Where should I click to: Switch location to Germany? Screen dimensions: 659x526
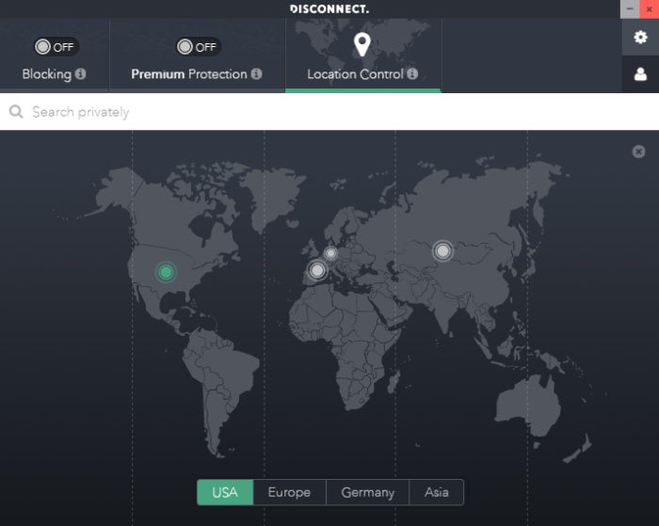point(368,492)
